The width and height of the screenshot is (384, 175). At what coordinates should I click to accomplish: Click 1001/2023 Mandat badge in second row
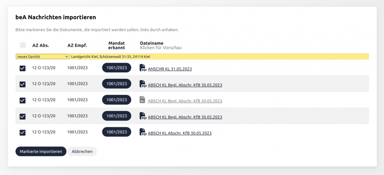pos(117,84)
